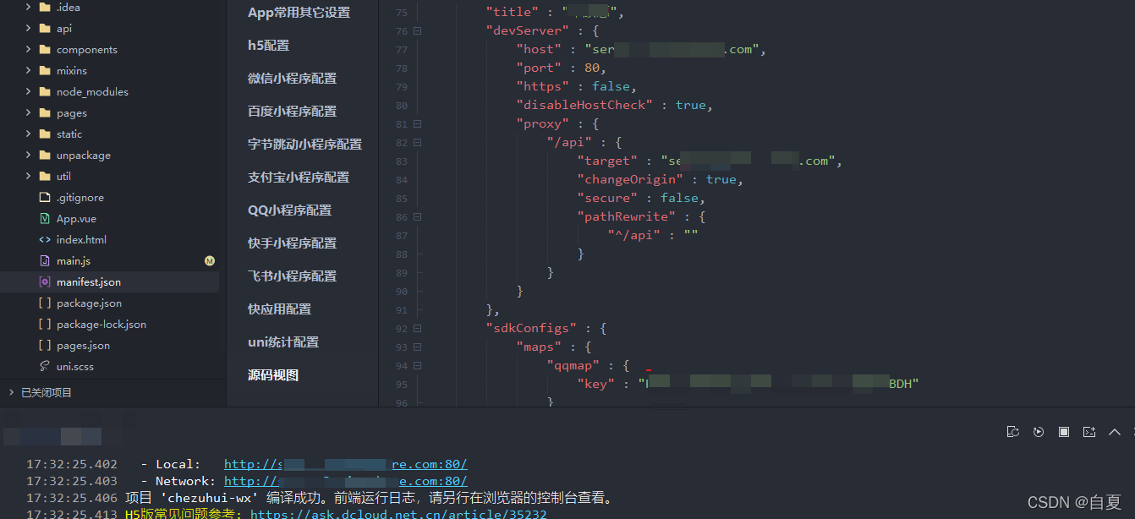Click the port value 80 on line 78

click(591, 68)
